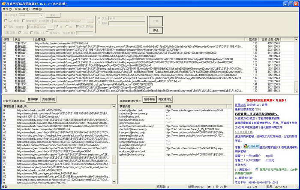The height and width of the screenshot is (190, 300).
Task: Select the 并 radio button
Action: pos(57,27)
